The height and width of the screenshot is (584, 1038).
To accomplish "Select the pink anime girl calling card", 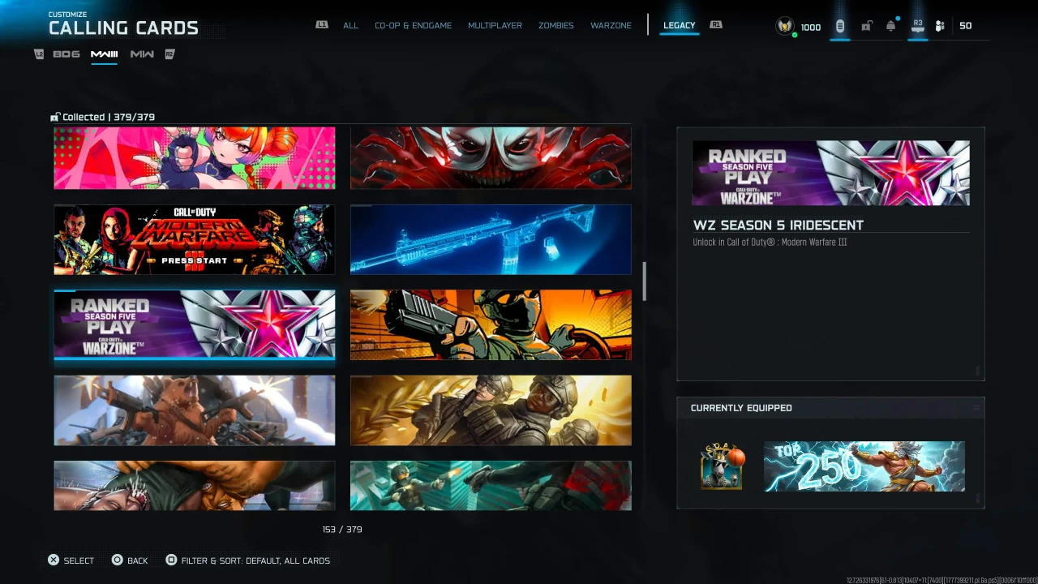I will [x=195, y=157].
